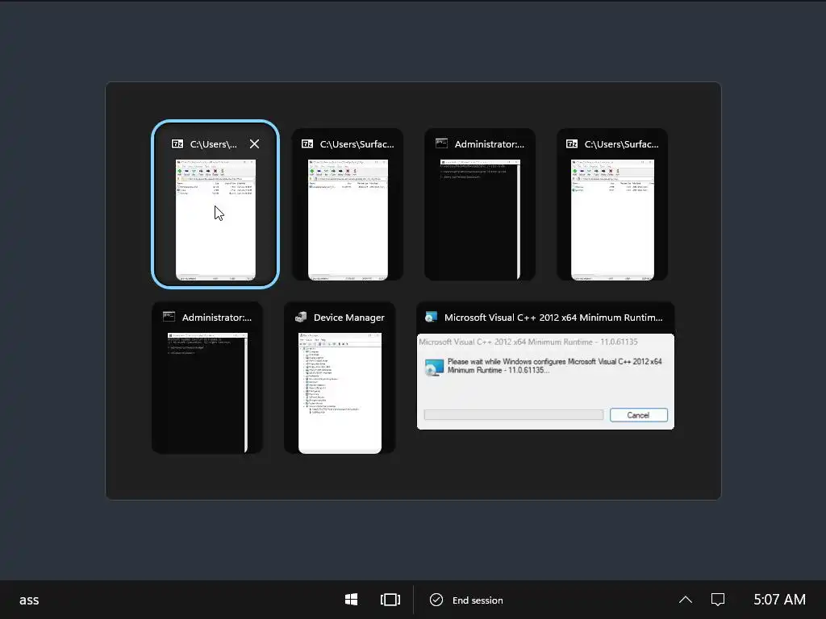Switch to Device Manager window thumbnail
Image resolution: width=826 pixels, height=619 pixels.
tap(340, 393)
